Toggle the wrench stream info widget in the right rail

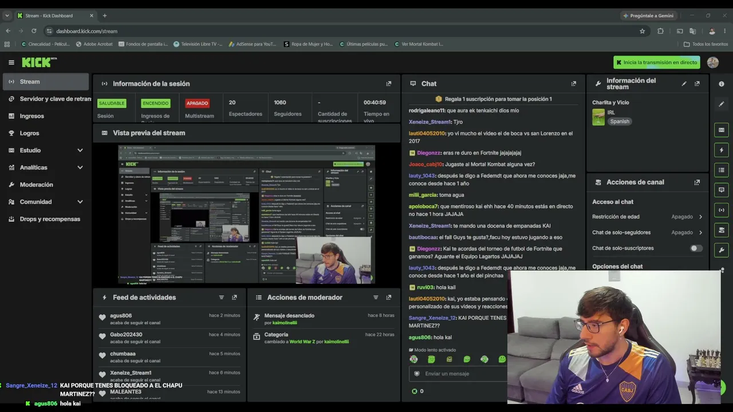pyautogui.click(x=722, y=250)
